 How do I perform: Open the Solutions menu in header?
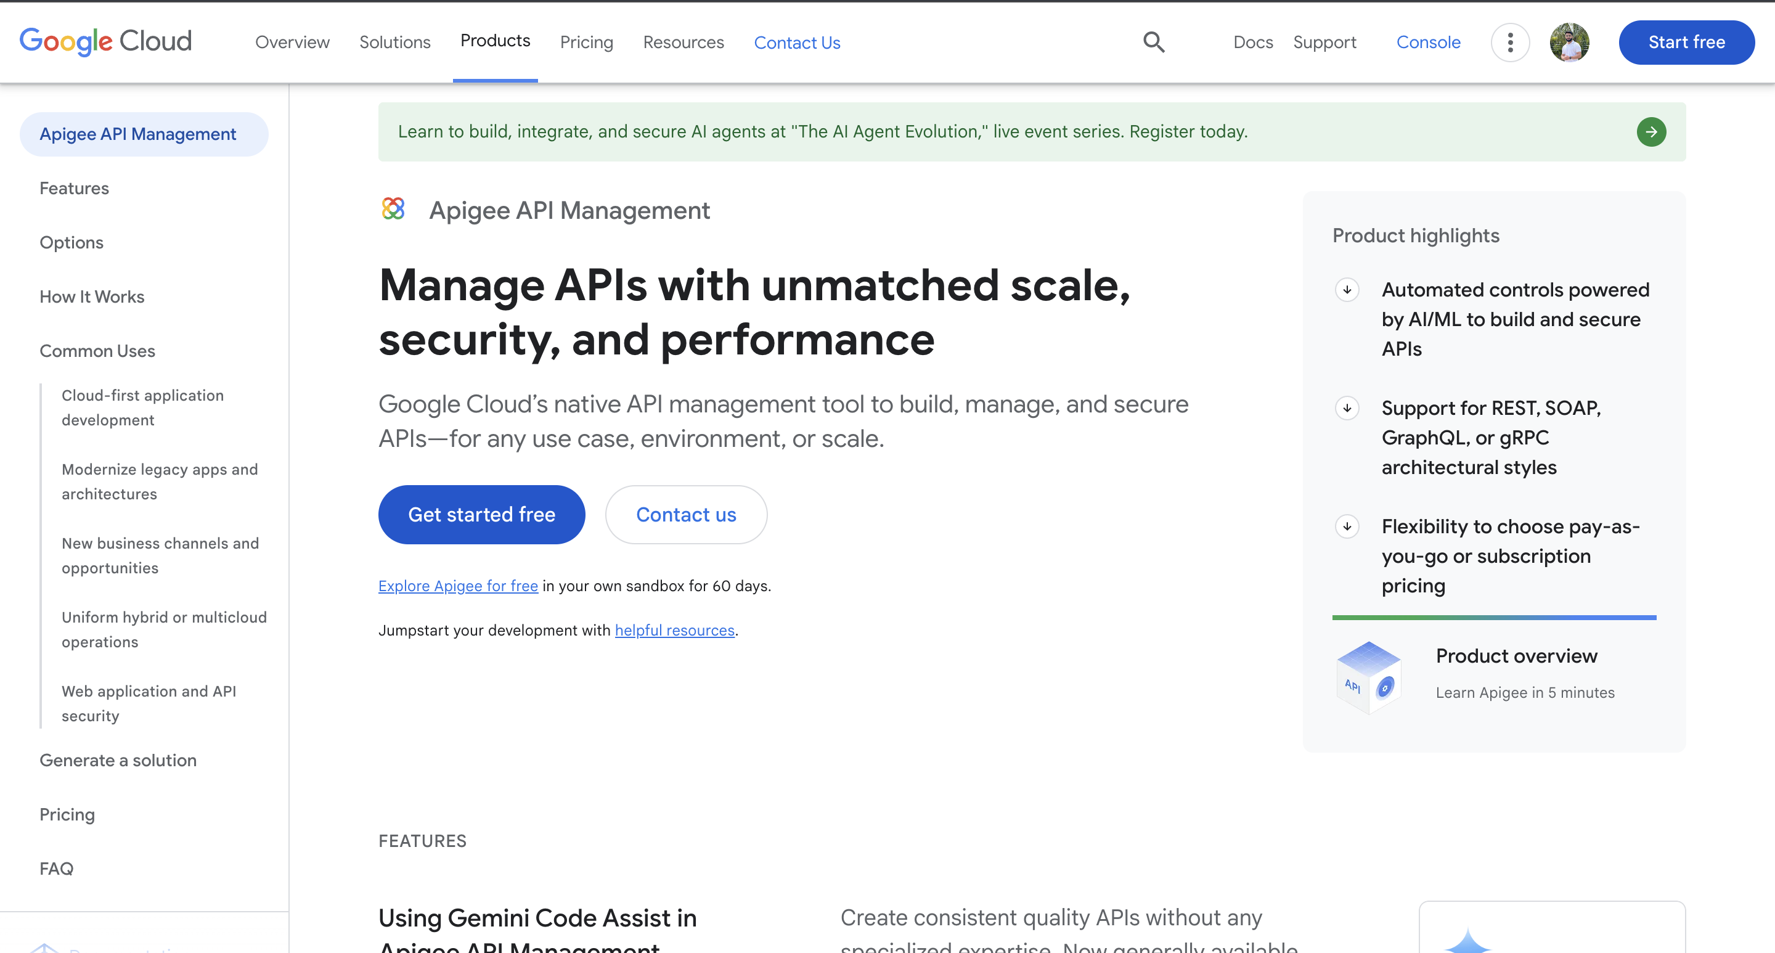[395, 42]
